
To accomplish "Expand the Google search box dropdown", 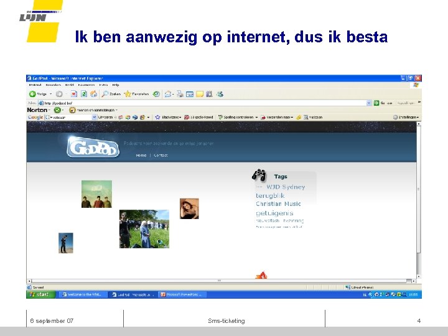I will click(x=94, y=117).
